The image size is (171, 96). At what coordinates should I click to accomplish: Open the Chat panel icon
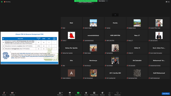point(70,93)
